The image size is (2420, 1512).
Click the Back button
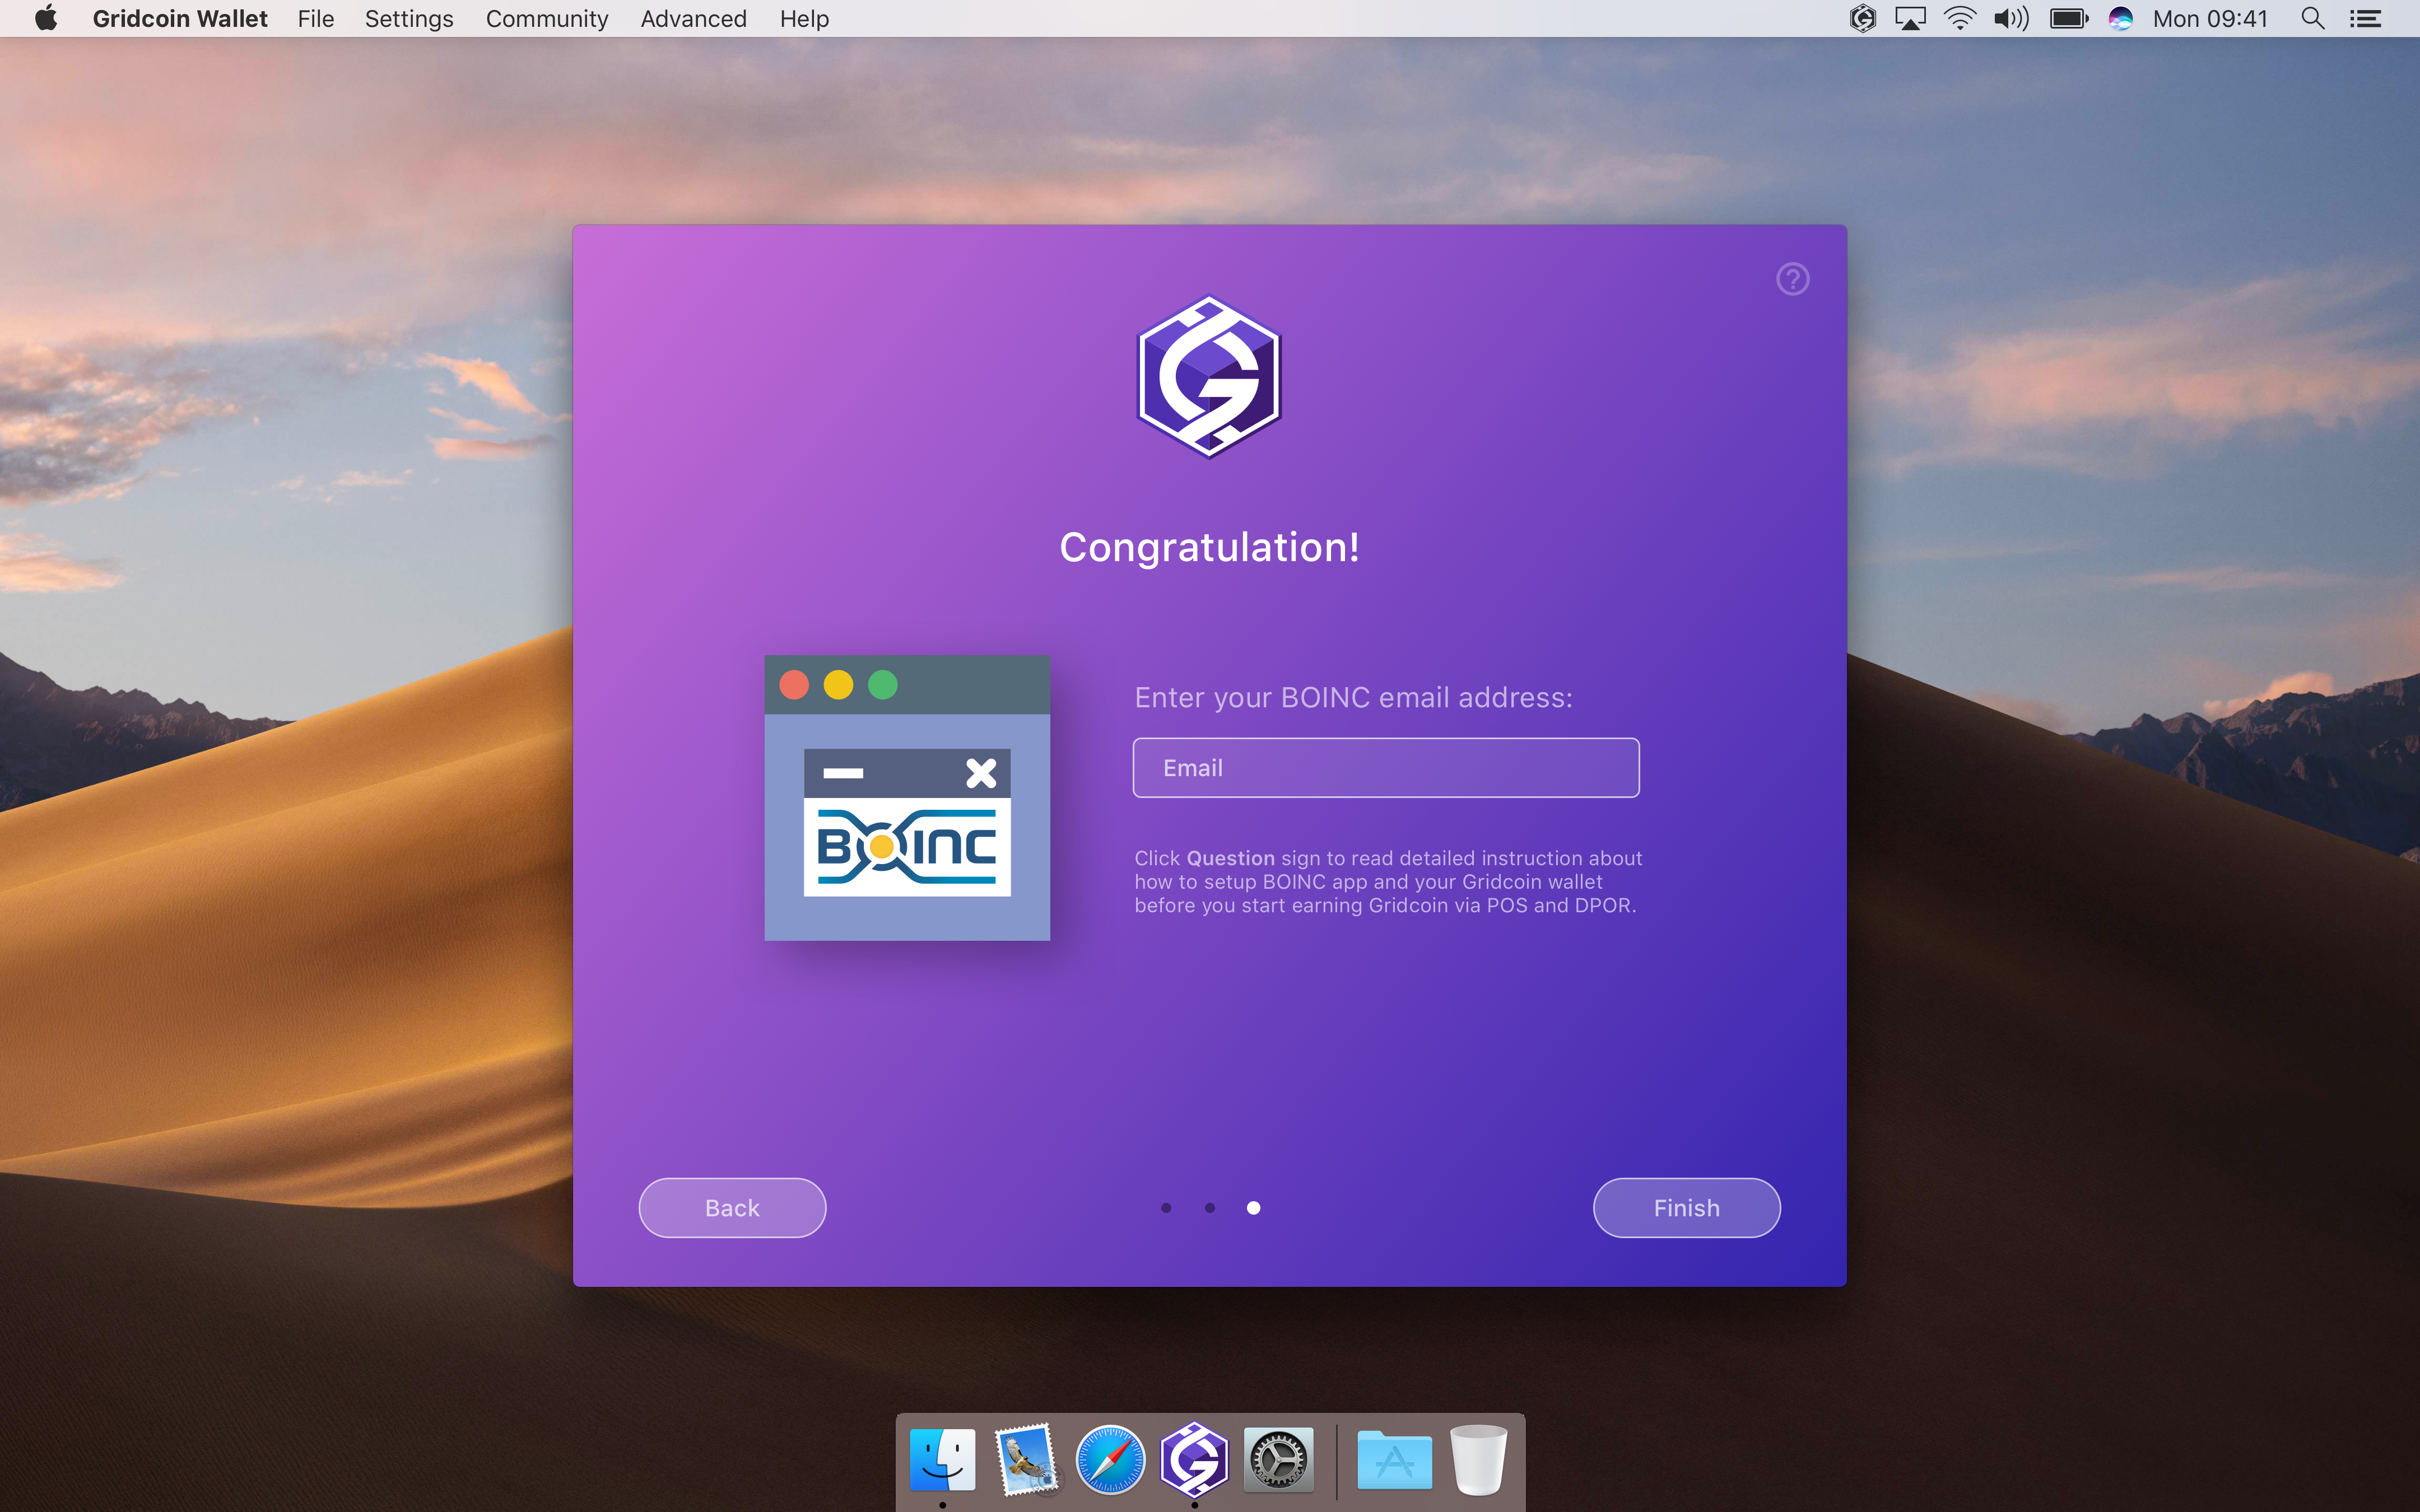coord(732,1208)
